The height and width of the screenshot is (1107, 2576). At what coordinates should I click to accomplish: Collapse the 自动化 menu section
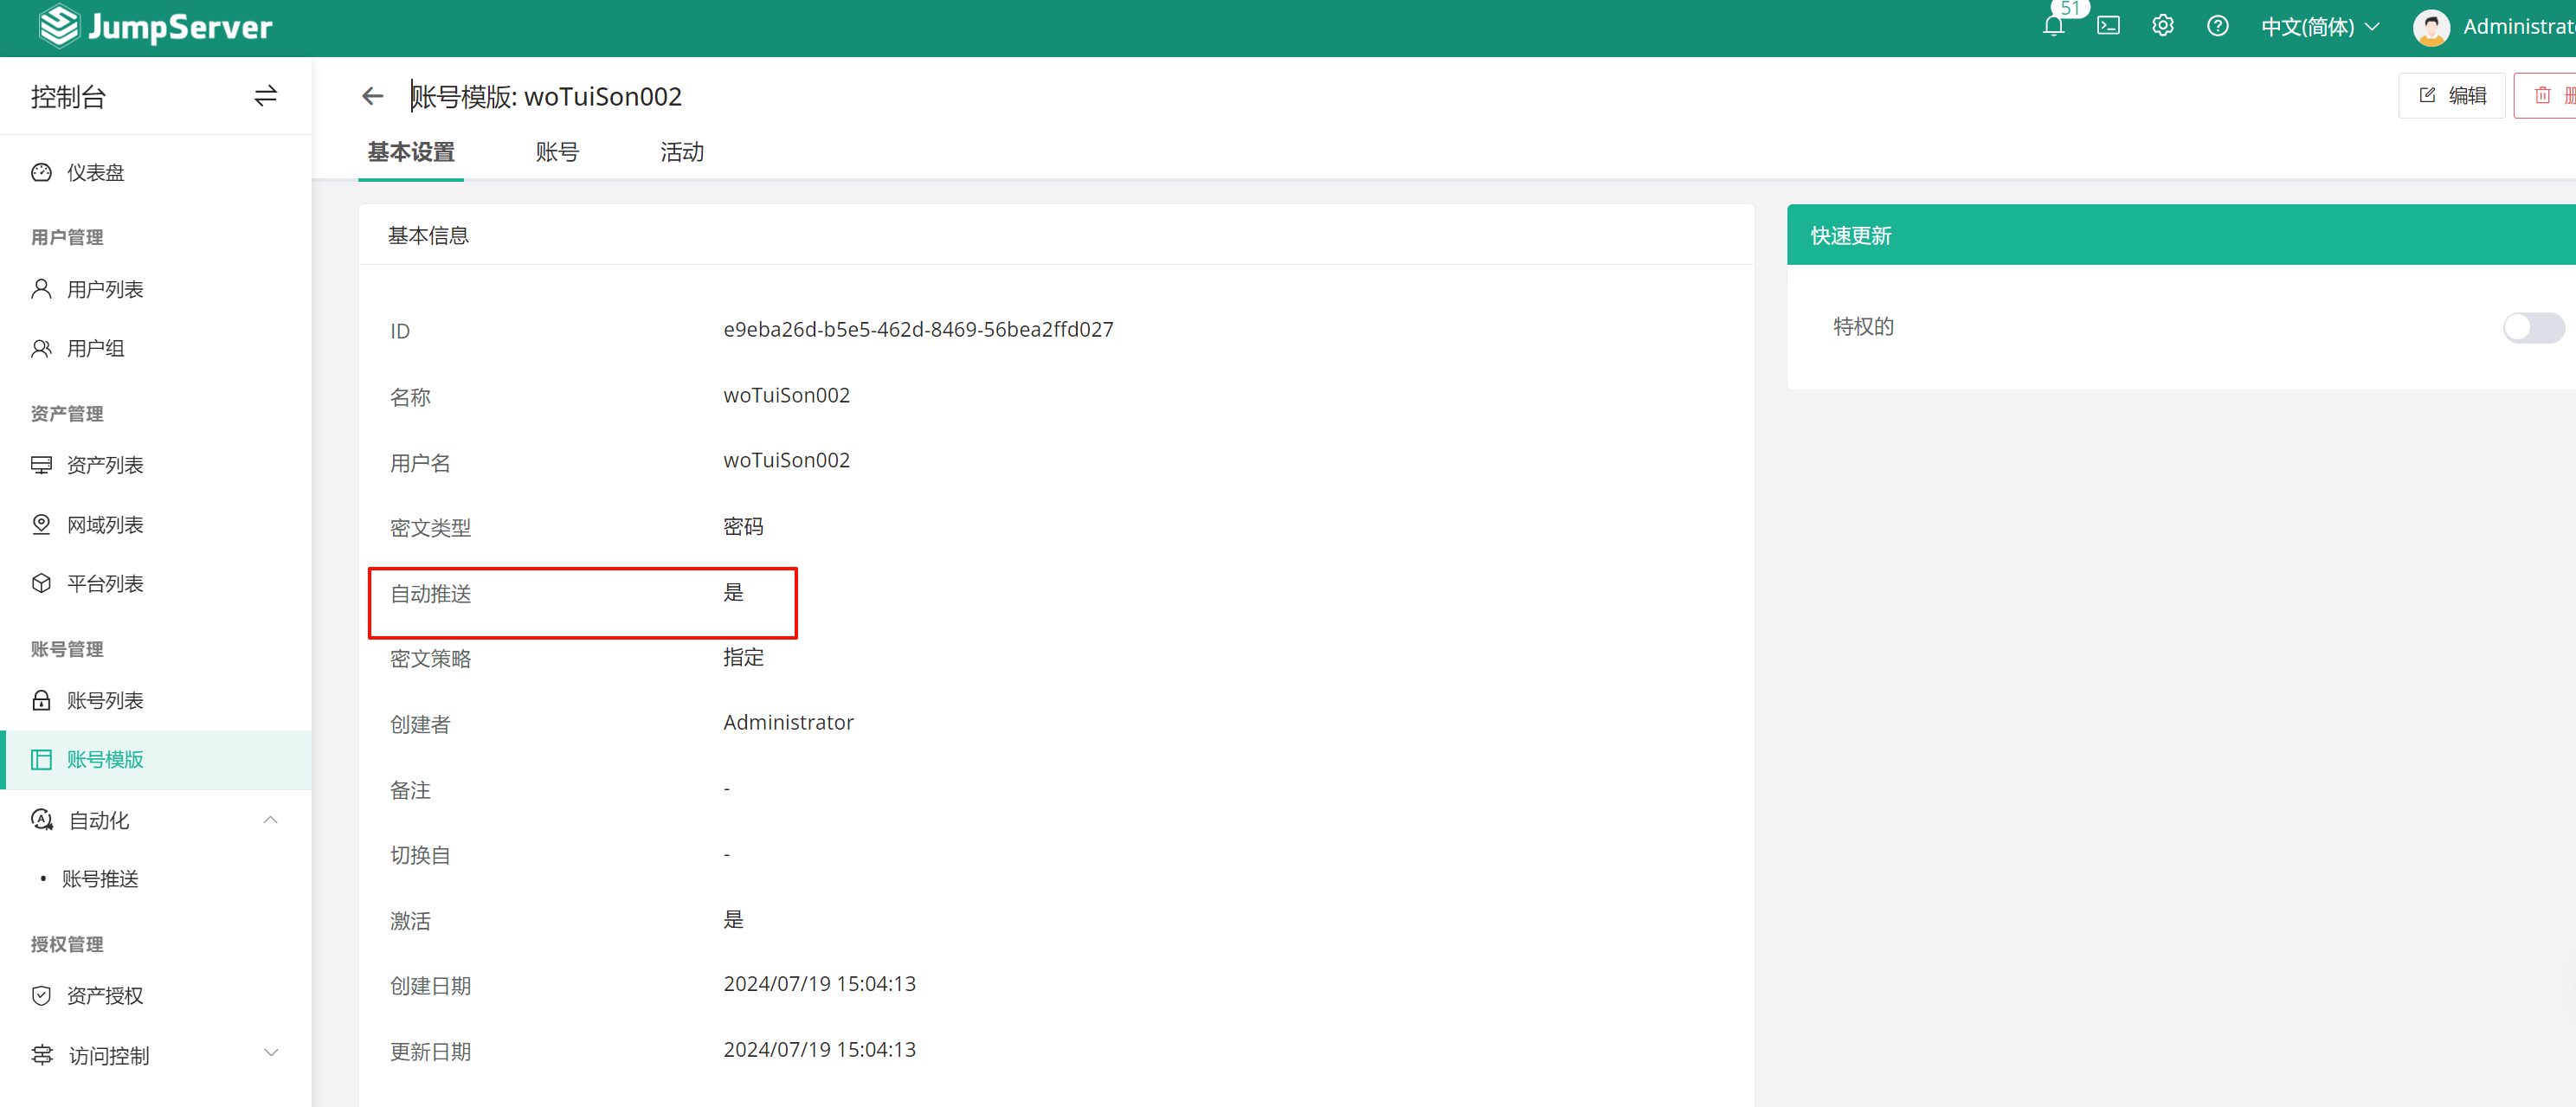[x=270, y=820]
